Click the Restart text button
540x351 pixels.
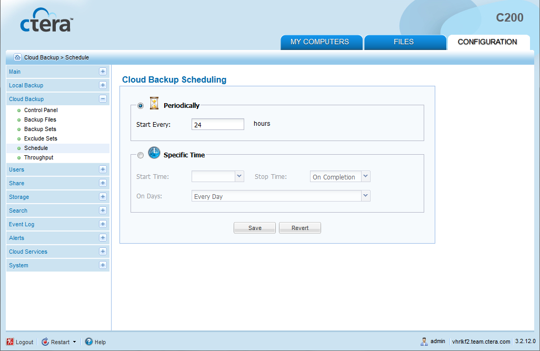[x=61, y=342]
